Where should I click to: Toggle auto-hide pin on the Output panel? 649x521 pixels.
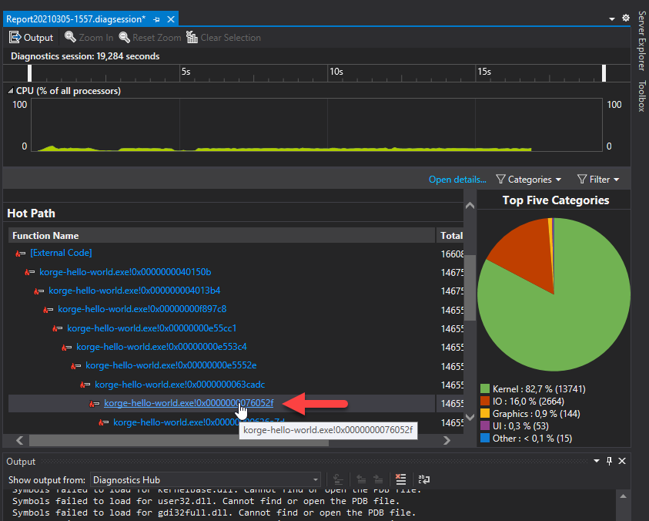pyautogui.click(x=609, y=461)
